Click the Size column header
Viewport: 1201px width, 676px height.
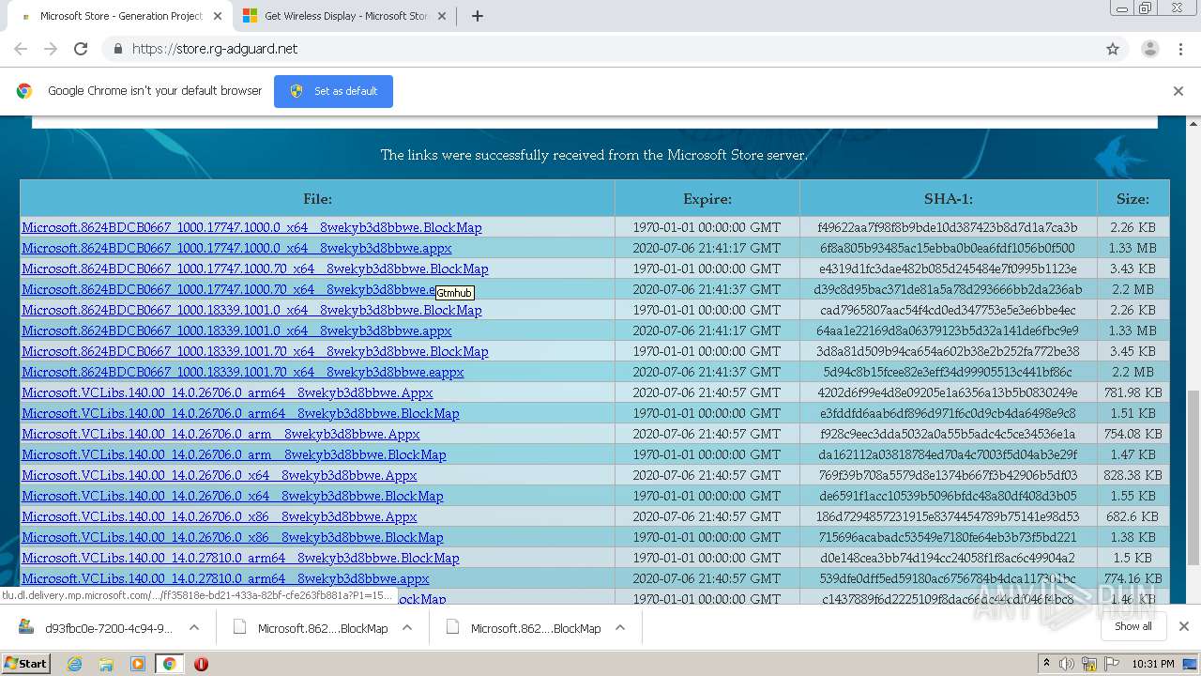point(1133,199)
